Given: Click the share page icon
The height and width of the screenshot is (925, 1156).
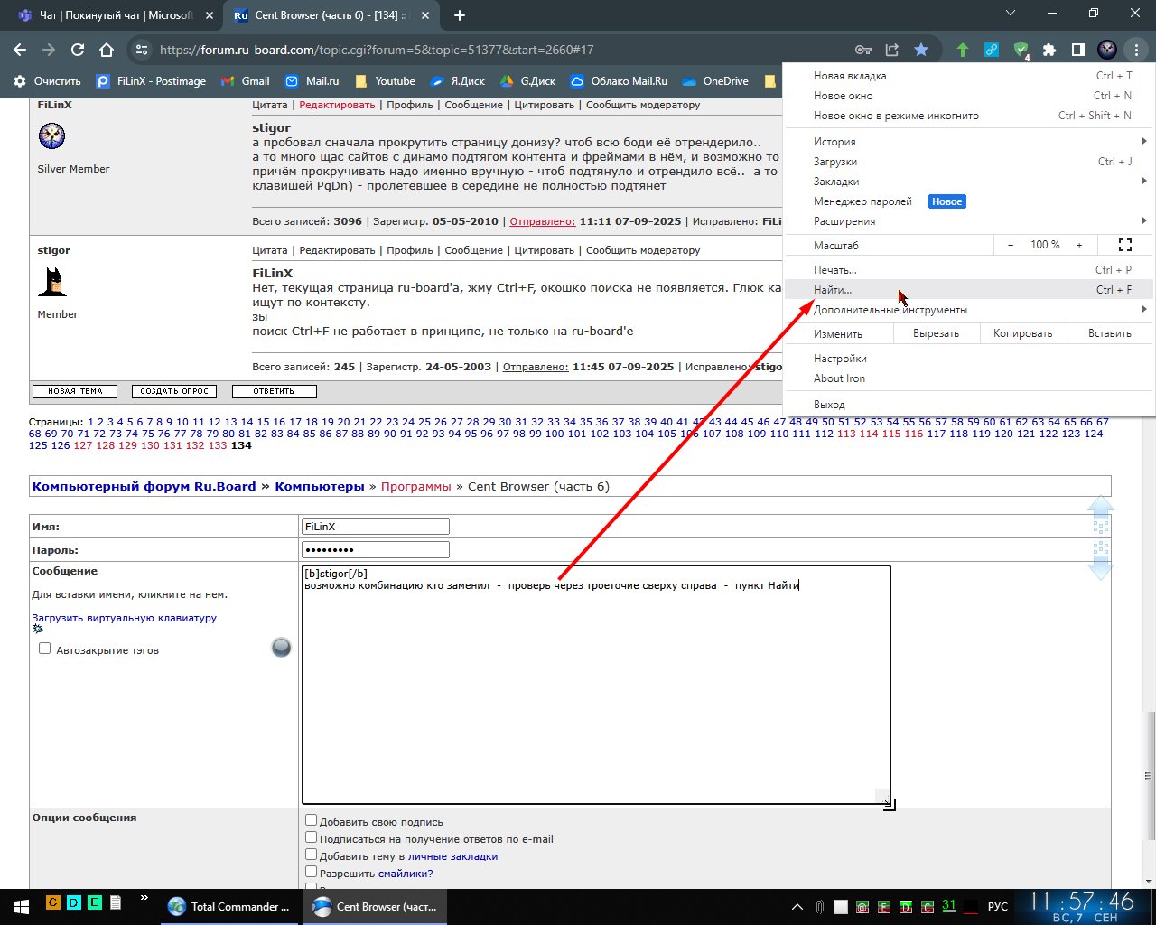Looking at the screenshot, I should coord(891,50).
